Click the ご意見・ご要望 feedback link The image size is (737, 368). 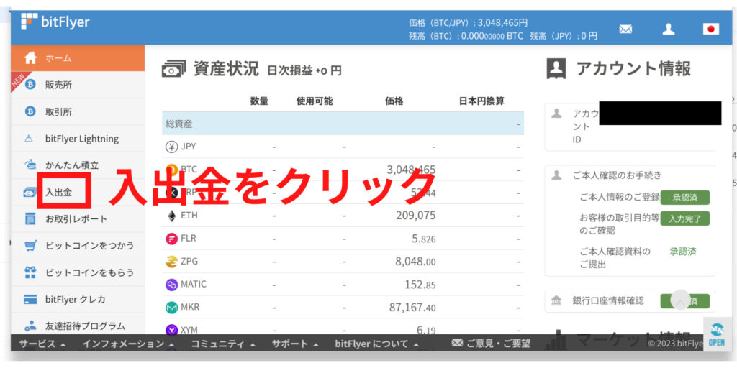[491, 344]
